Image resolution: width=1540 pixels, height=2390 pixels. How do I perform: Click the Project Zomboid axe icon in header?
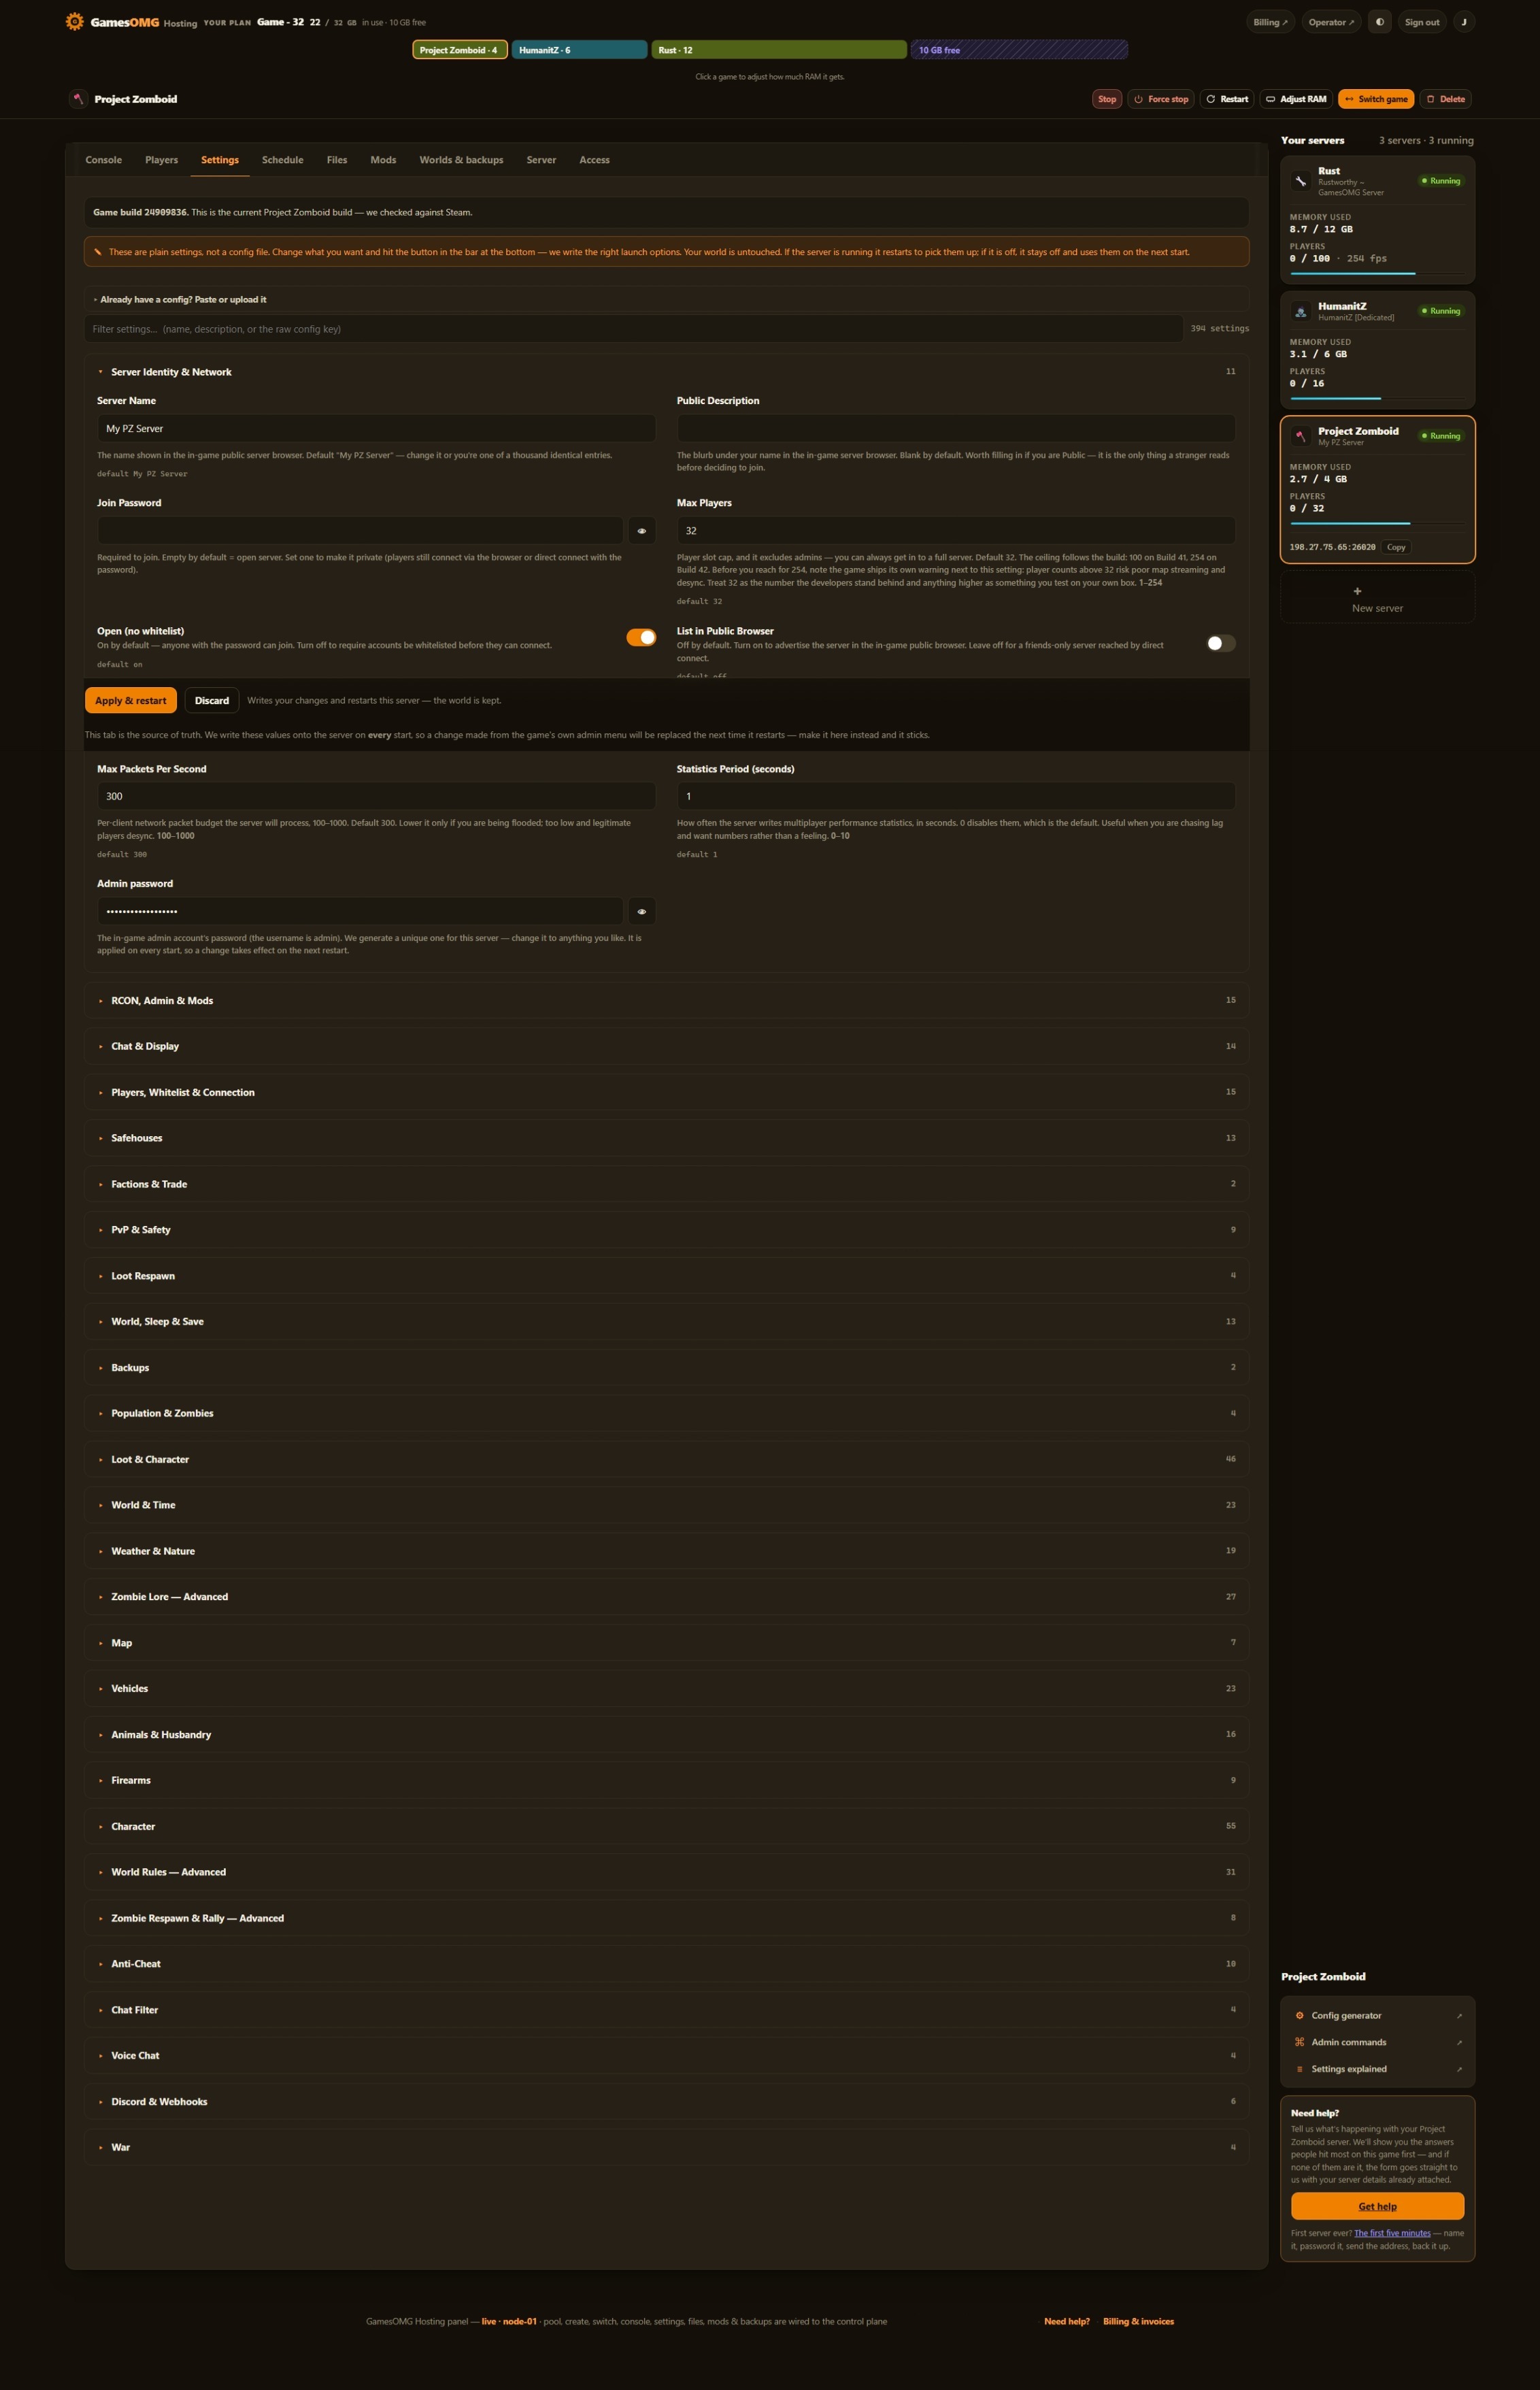(78, 99)
